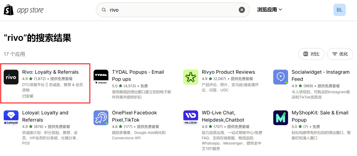Click the Rivo app icon

coord(11,77)
